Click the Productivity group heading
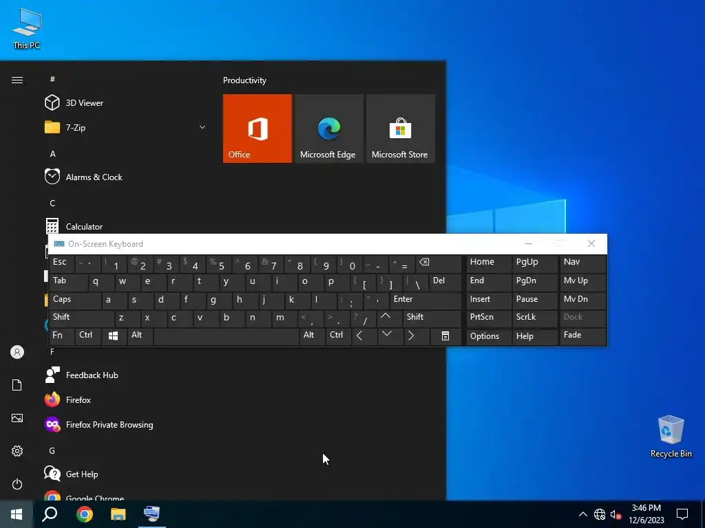This screenshot has height=528, width=705. [244, 80]
